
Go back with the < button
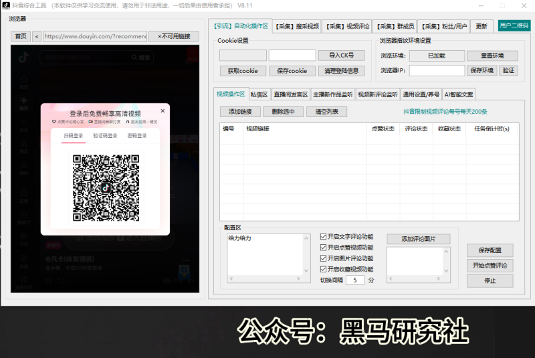(x=37, y=36)
